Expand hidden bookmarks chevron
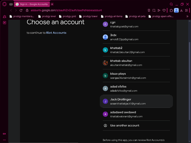The height and width of the screenshot is (143, 191). [187, 16]
